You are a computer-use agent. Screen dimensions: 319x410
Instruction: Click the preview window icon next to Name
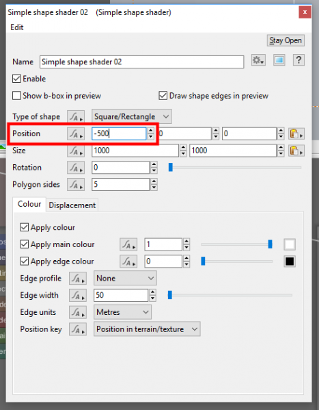point(279,60)
